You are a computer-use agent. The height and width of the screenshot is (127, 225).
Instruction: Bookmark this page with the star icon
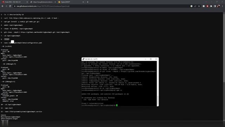pos(199,6)
